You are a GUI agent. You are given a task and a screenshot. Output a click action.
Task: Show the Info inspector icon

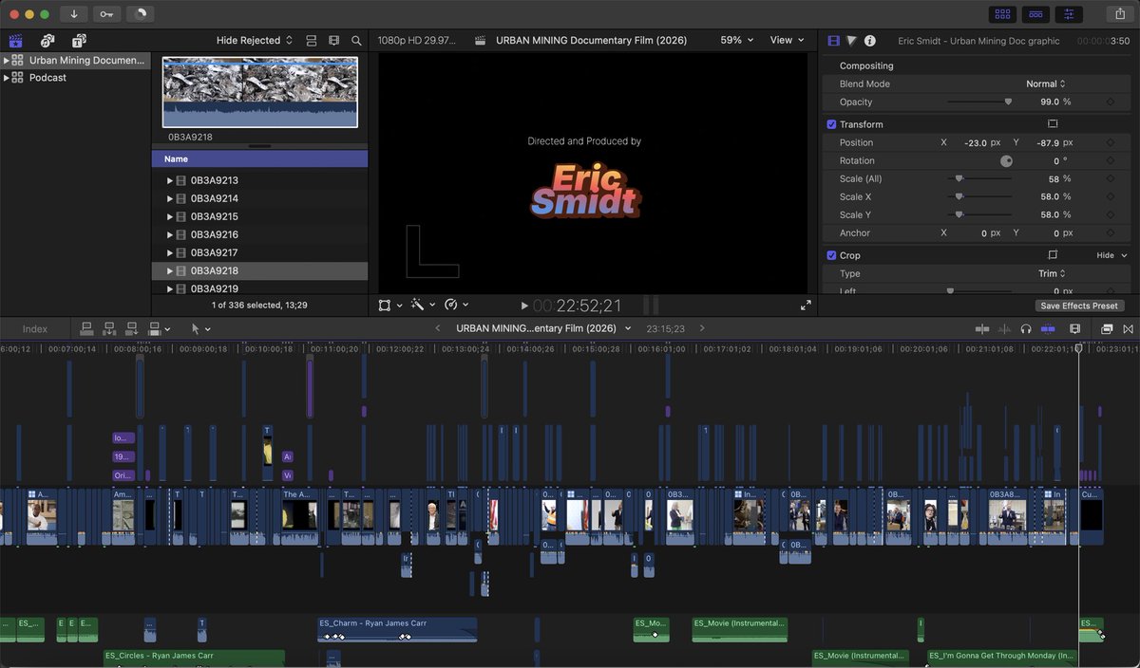tap(869, 41)
